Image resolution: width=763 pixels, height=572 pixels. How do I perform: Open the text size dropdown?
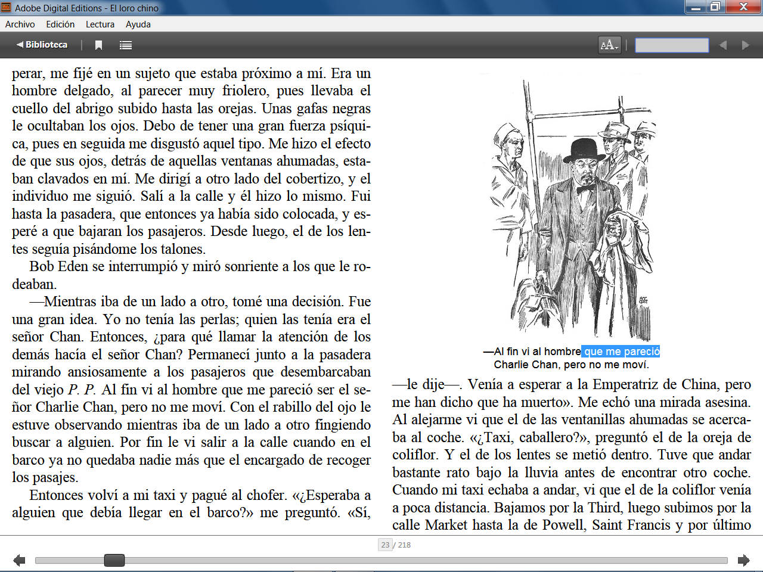(609, 45)
